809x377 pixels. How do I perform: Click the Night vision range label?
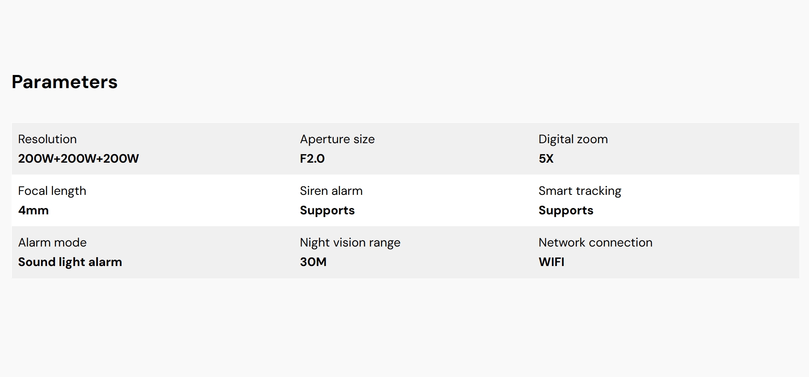350,242
